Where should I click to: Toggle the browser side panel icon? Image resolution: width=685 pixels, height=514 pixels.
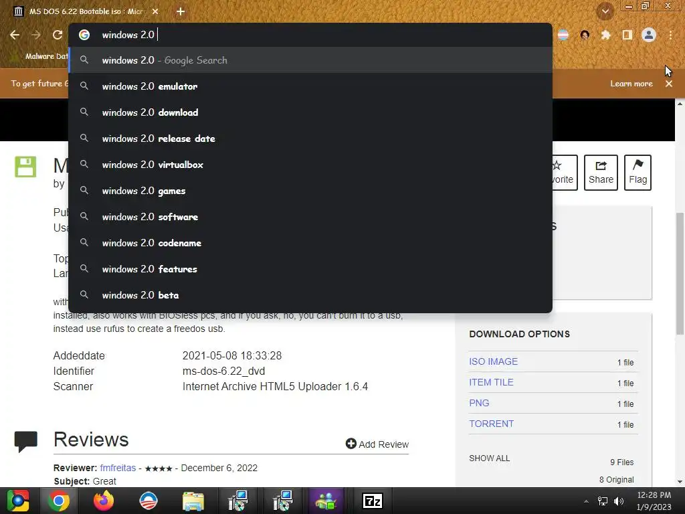(x=627, y=35)
